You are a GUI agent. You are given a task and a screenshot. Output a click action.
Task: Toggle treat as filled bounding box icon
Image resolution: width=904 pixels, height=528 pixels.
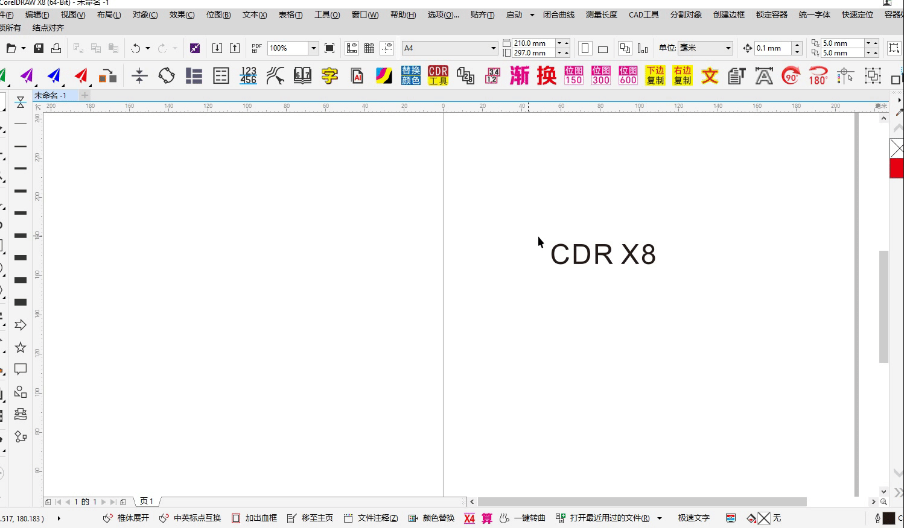pyautogui.click(x=894, y=48)
